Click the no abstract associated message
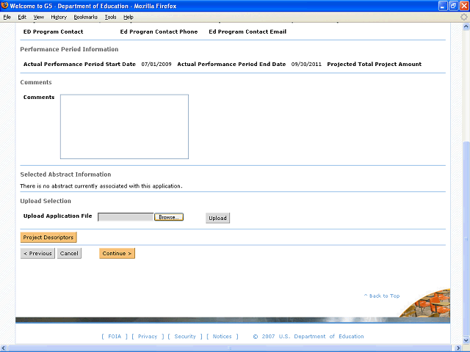470x352 pixels. 101,186
